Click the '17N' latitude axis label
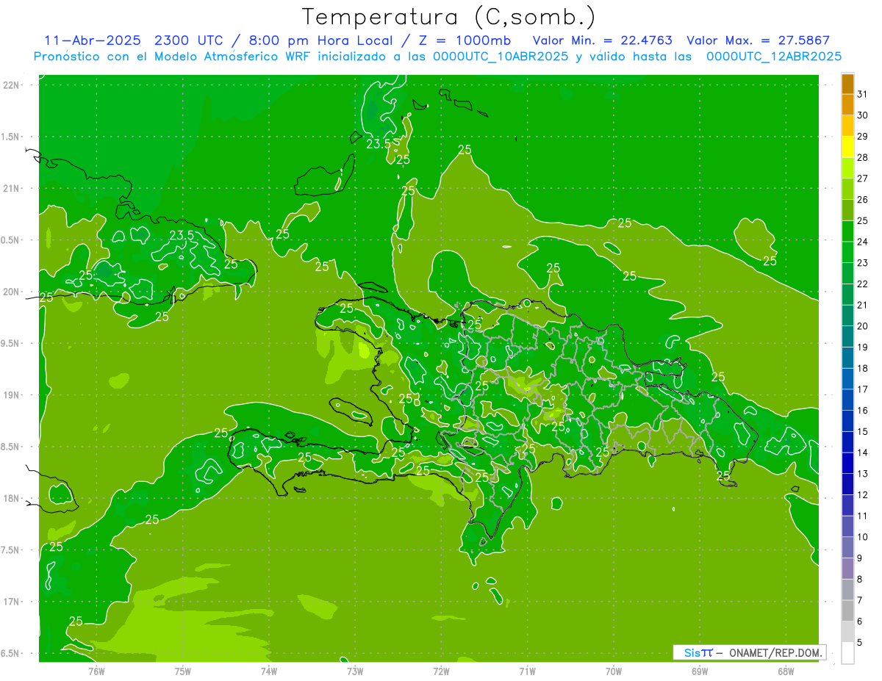The width and height of the screenshot is (882, 681). [11, 602]
